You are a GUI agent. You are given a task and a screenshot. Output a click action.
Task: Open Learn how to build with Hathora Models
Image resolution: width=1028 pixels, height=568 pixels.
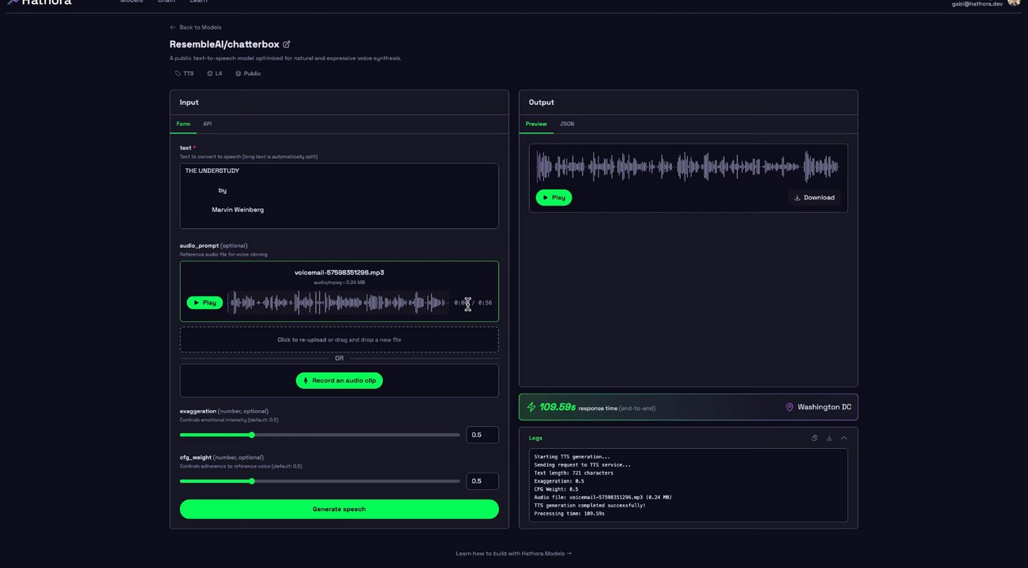[513, 553]
